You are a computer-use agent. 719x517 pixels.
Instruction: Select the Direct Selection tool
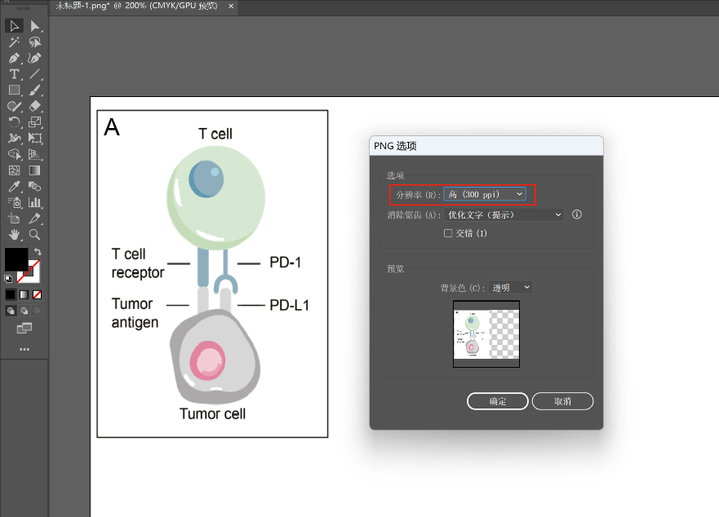point(35,26)
